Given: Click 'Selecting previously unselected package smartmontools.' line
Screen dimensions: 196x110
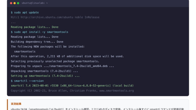Looking at the screenshot, I should click(55, 61).
